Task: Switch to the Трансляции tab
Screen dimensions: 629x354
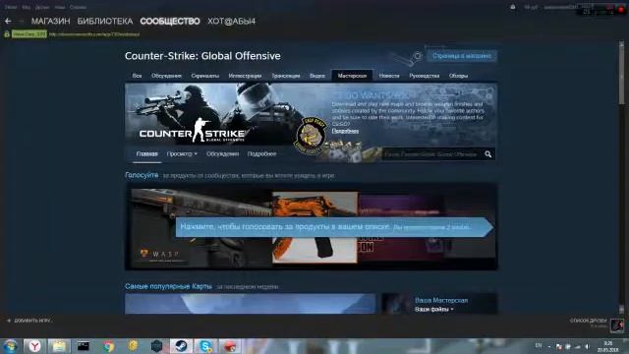Action: (x=286, y=76)
